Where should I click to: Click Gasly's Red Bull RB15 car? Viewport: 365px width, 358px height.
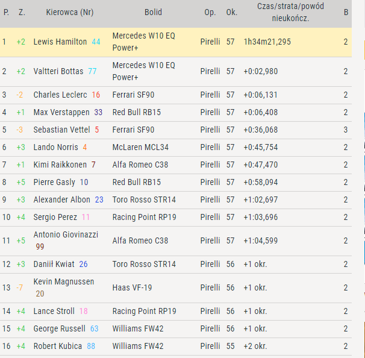point(137,182)
